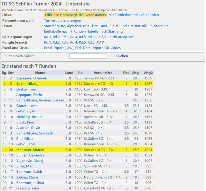Open Turnierdetails anzeigen
Image resolution: width=206 pixels, height=191 pixels.
click(x=62, y=21)
